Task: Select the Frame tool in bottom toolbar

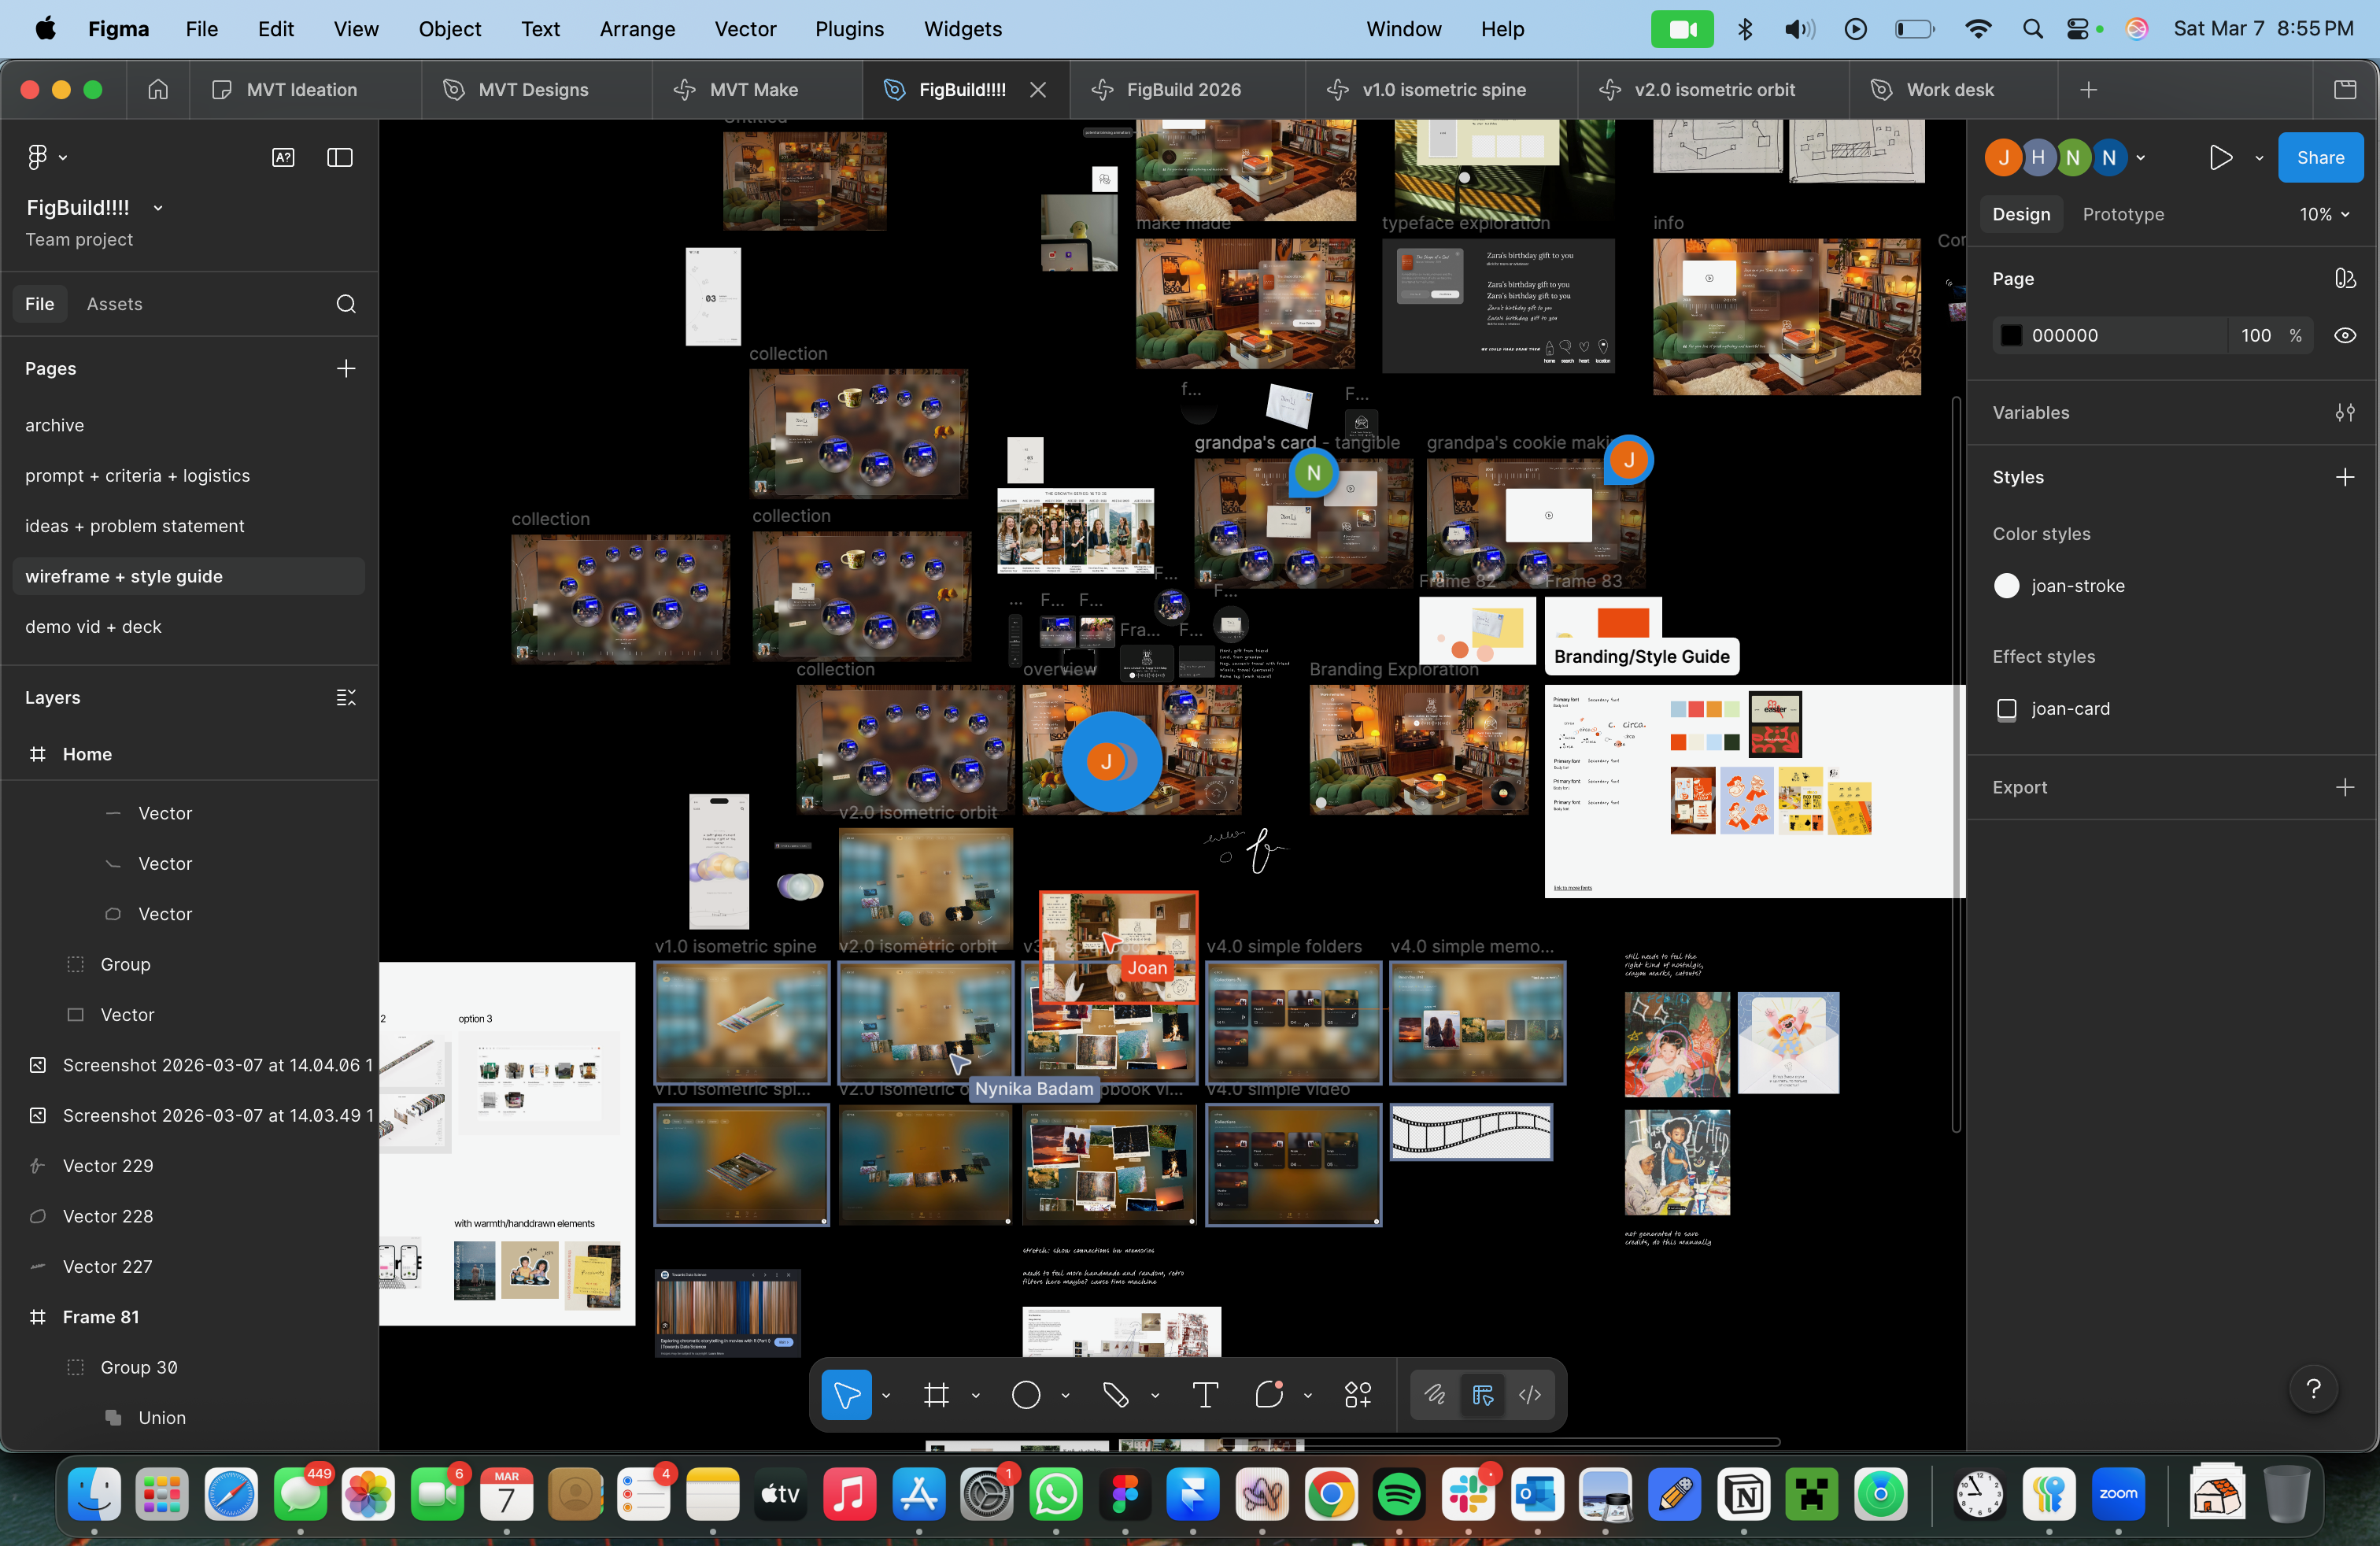Action: coord(936,1395)
